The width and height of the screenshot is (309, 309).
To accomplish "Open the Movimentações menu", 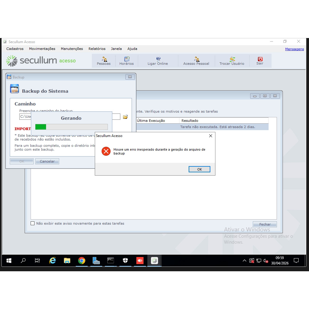I will [x=42, y=49].
